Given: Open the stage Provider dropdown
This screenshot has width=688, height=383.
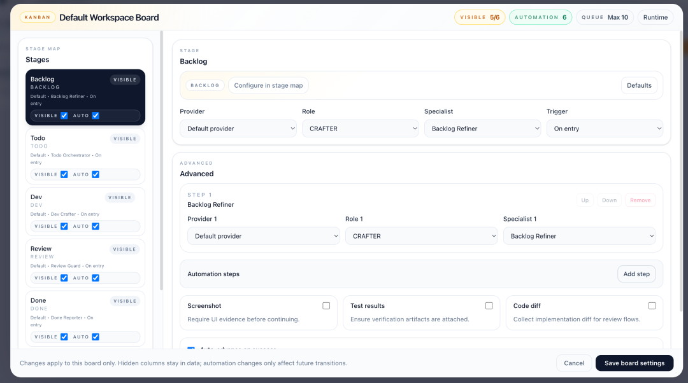Looking at the screenshot, I should (x=238, y=129).
